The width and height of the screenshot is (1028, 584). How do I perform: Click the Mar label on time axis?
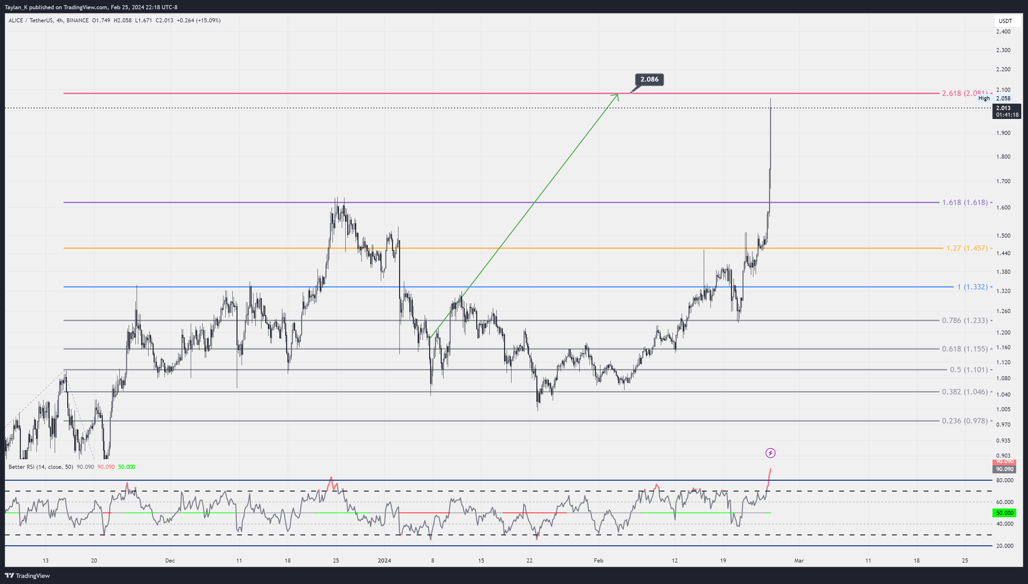pyautogui.click(x=799, y=560)
